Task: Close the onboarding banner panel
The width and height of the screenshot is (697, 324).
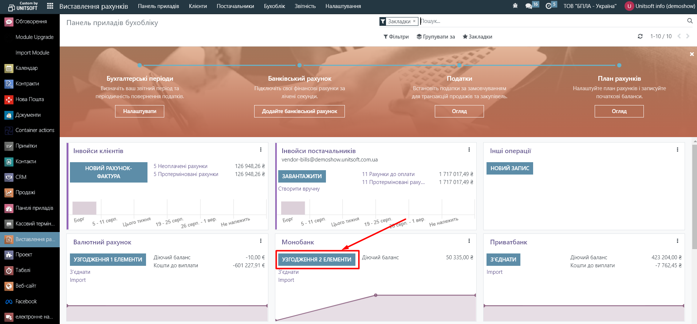Action: tap(692, 54)
